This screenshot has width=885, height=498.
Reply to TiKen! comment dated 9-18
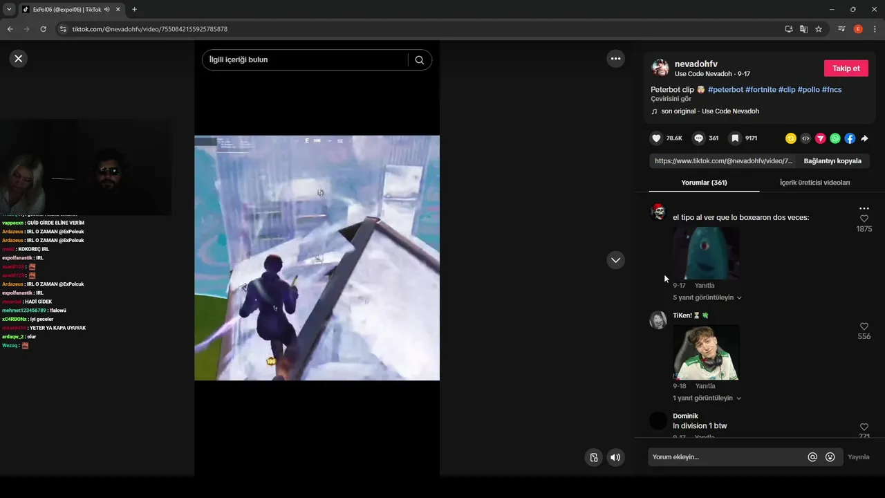coord(705,386)
